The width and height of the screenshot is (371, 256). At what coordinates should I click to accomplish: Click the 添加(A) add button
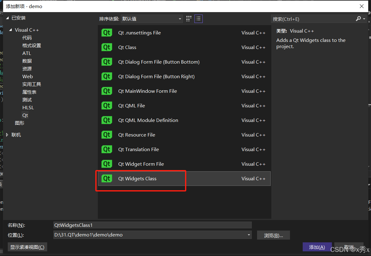tap(317, 247)
